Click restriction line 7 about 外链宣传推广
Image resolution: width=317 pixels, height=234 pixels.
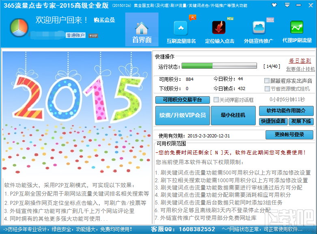click(206, 218)
